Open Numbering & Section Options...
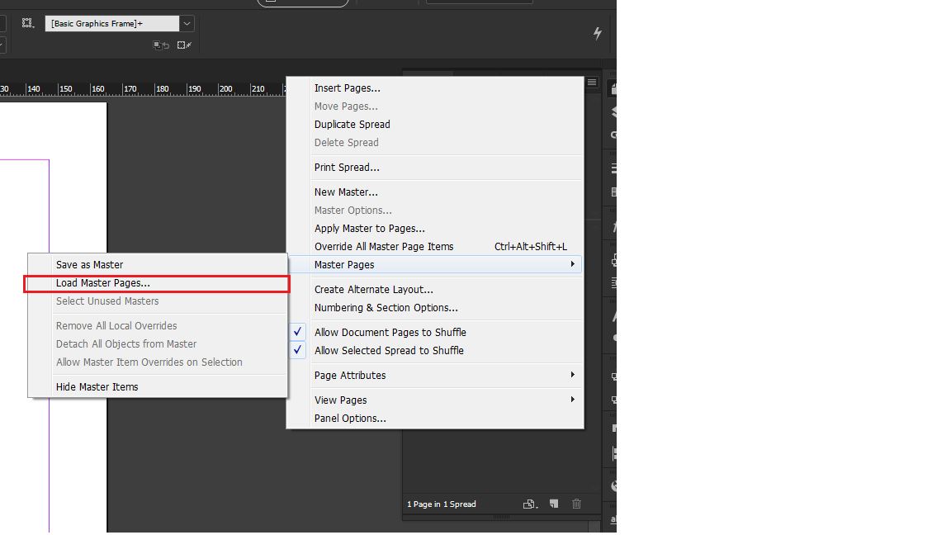Viewport: 951px width, 535px height. pyautogui.click(x=435, y=308)
